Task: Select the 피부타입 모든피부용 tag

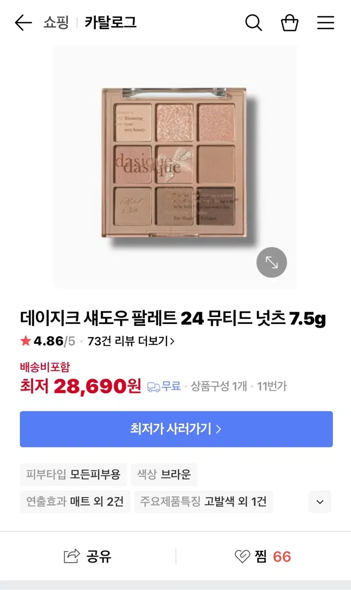Action: tap(74, 474)
